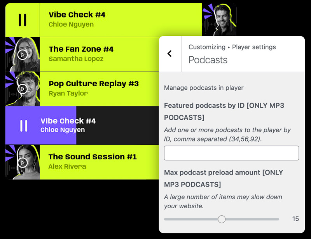Play The Sound Session #1 episode
The image size is (311, 239).
pos(23,162)
